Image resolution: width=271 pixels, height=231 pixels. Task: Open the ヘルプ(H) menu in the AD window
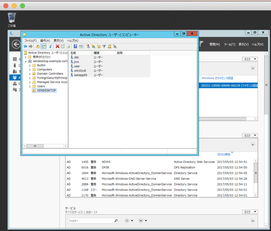tap(73, 41)
